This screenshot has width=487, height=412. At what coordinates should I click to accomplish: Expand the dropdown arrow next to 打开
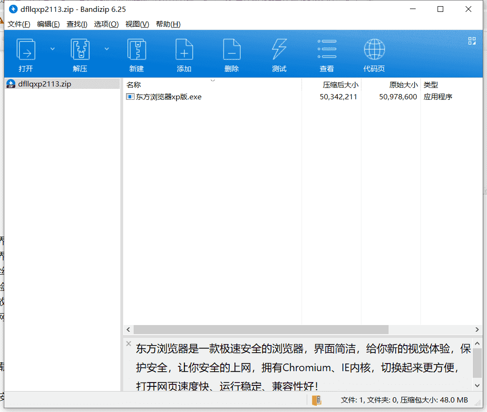[52, 48]
